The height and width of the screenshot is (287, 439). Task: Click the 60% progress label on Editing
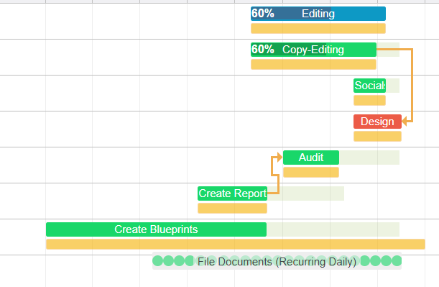(263, 14)
